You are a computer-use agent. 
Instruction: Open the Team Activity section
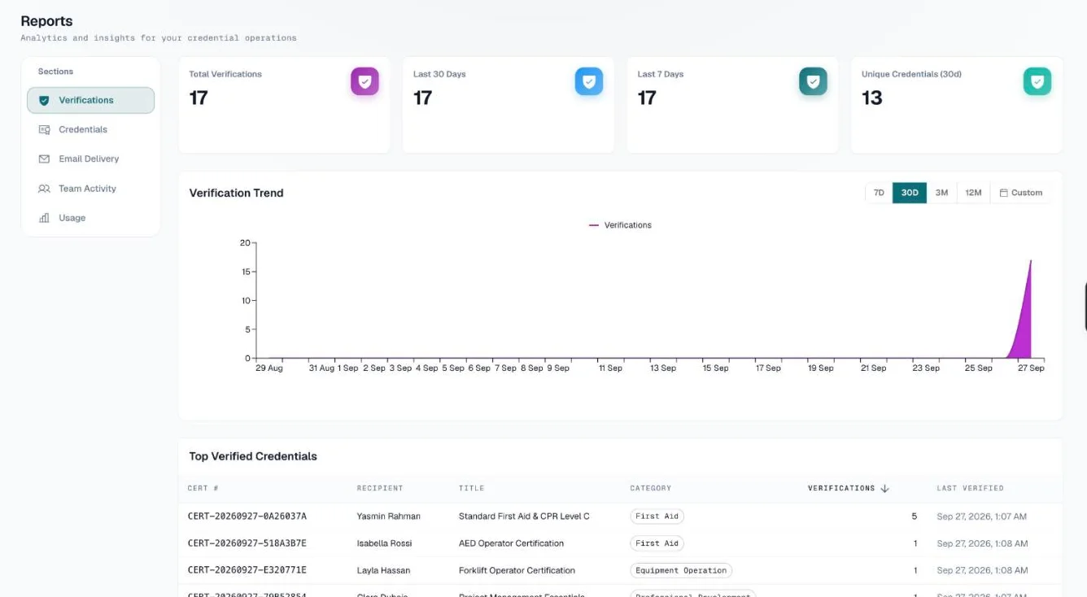(x=90, y=189)
